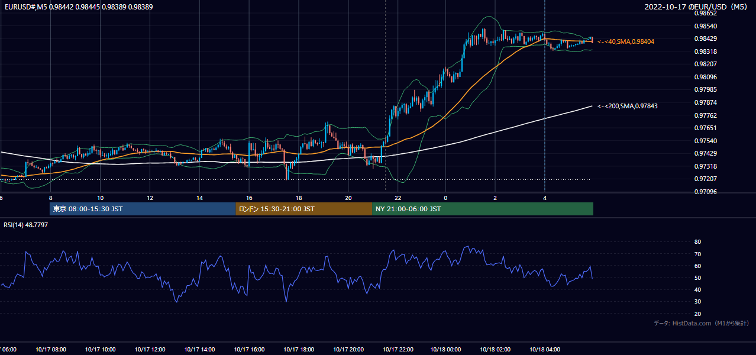Click the RSI 20 level label
The height and width of the screenshot is (355, 756).
697,314
